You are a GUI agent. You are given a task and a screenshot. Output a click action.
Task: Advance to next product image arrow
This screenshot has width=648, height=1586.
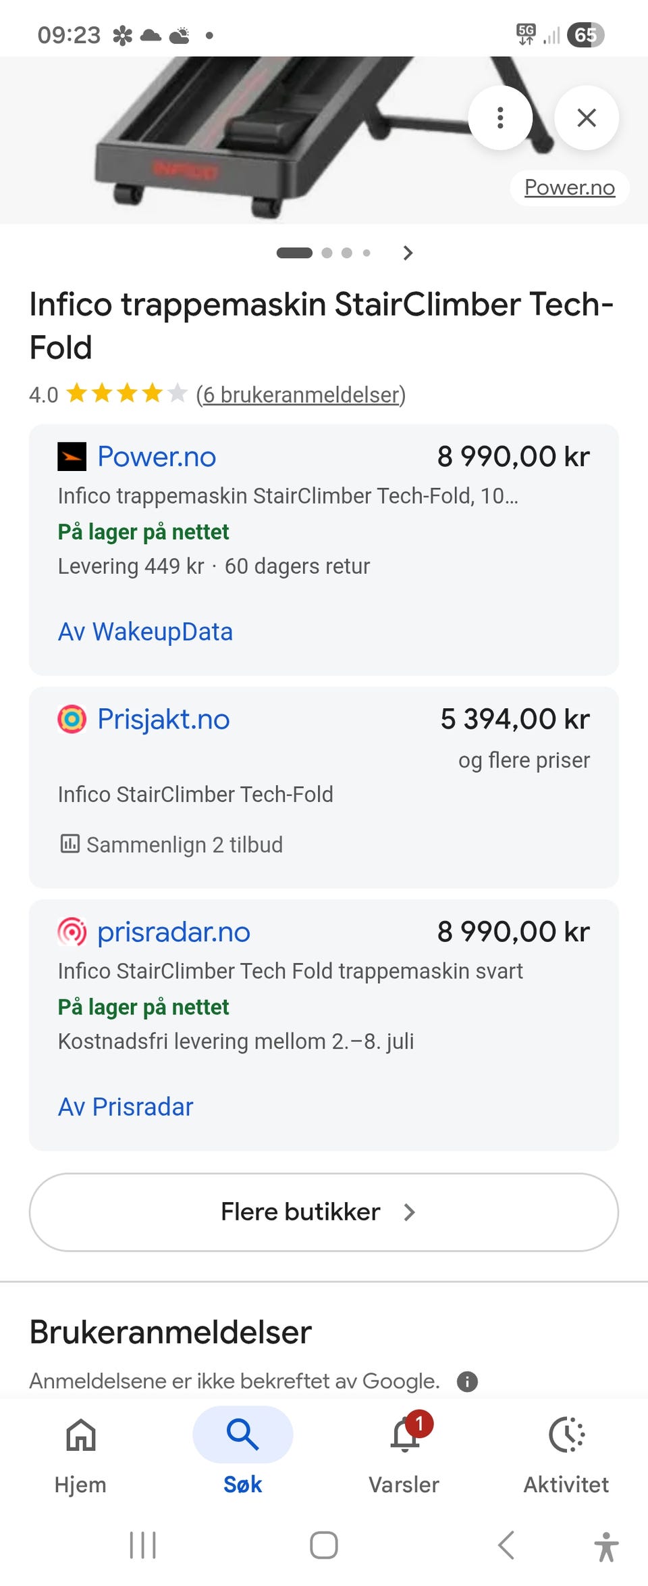click(x=407, y=253)
